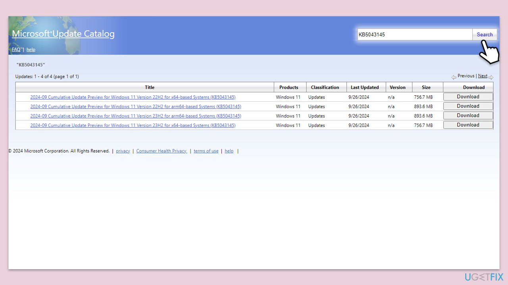The height and width of the screenshot is (285, 508).
Task: Open the 22H2 x64-based Systems update title
Action: [133, 97]
